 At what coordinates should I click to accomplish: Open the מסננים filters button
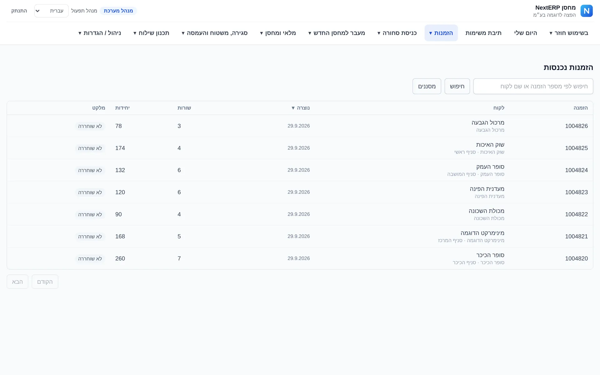[427, 86]
